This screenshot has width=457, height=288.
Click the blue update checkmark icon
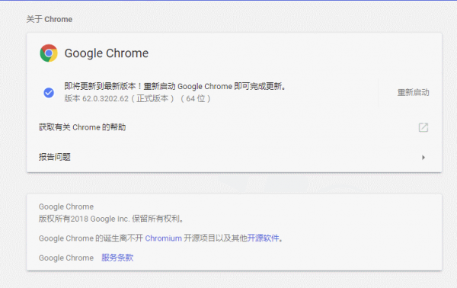49,93
